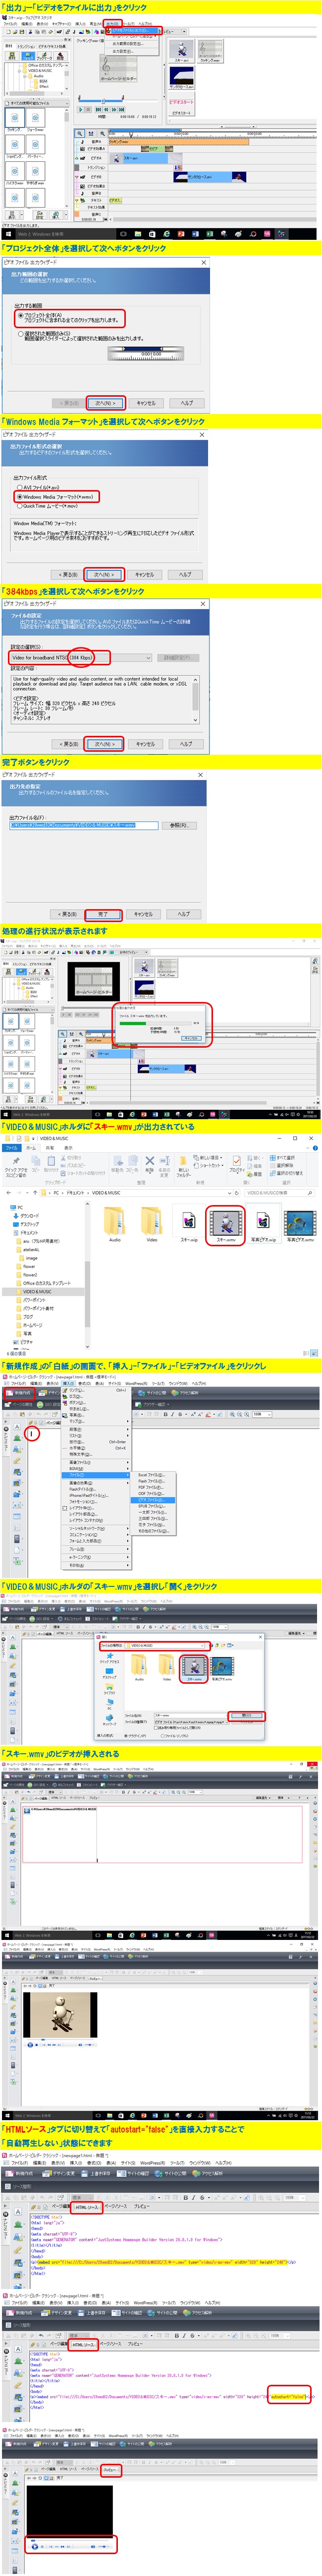
Task: Click 次へ(N) in the 出力ファイル形式 dialog
Action: [x=105, y=574]
